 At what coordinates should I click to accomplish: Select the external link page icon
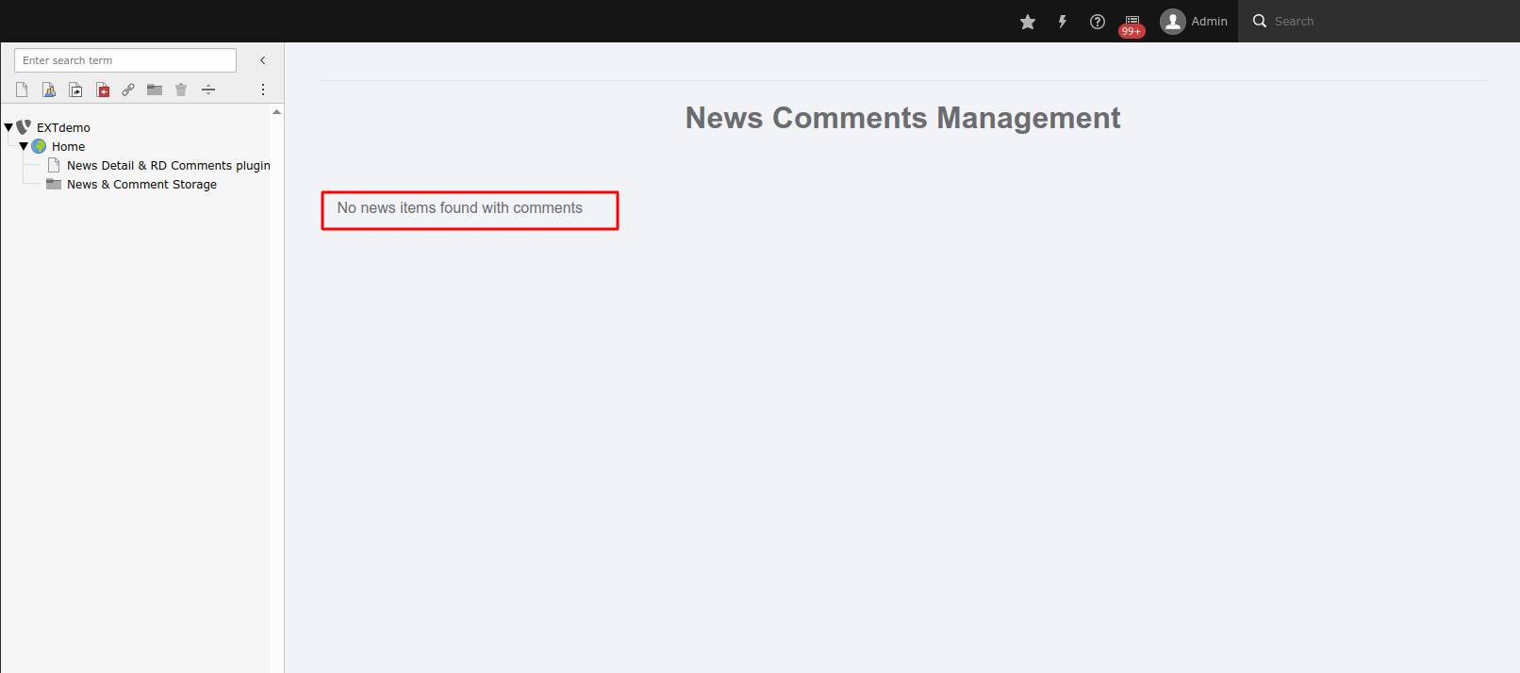click(x=128, y=90)
